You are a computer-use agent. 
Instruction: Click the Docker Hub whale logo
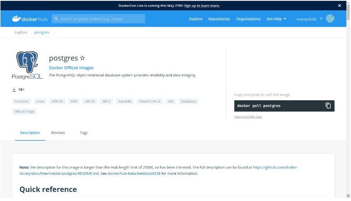(29, 19)
